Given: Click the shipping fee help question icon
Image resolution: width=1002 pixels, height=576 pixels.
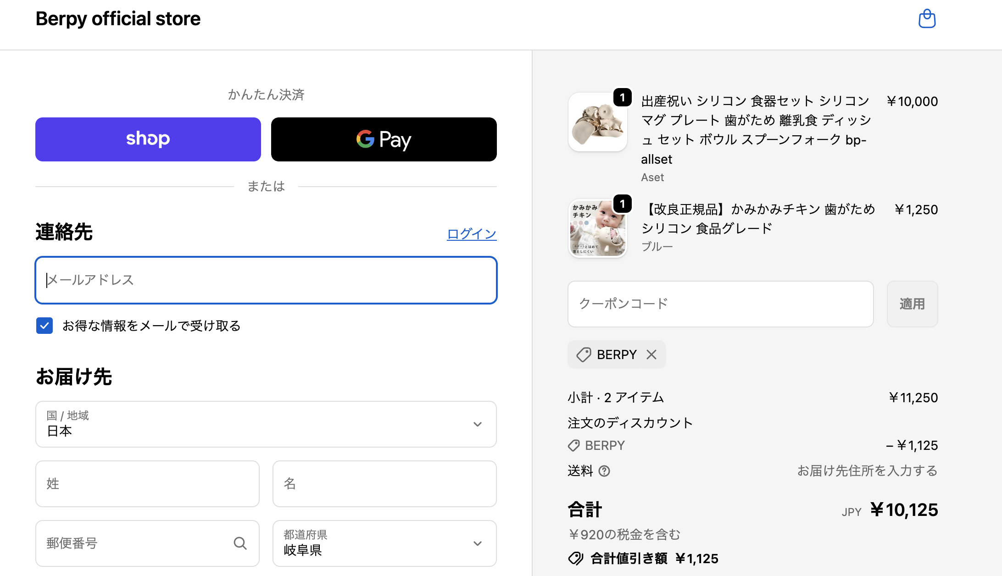Looking at the screenshot, I should pos(604,471).
